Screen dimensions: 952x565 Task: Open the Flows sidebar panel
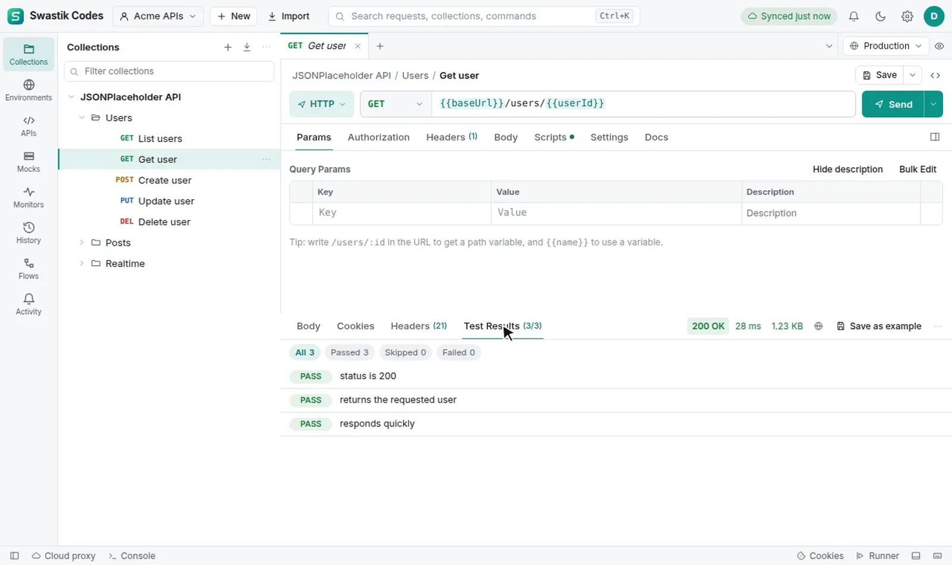click(29, 268)
